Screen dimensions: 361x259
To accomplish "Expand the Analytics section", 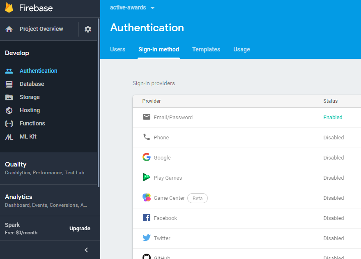I will click(18, 197).
